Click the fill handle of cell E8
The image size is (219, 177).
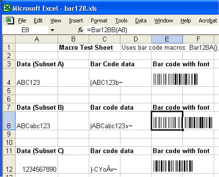tap(183, 130)
